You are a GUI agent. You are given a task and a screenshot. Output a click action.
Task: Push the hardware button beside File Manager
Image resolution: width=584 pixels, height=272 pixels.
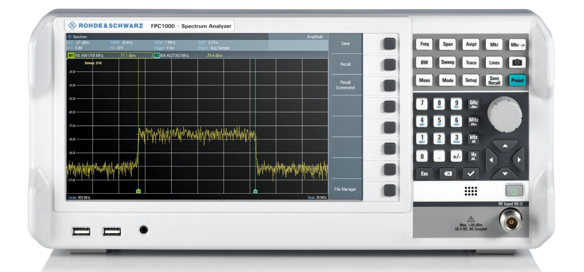coord(389,190)
